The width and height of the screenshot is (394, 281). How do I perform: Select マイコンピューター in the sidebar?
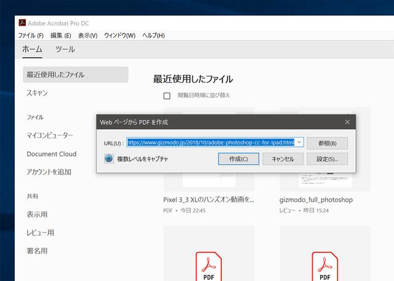click(x=50, y=135)
